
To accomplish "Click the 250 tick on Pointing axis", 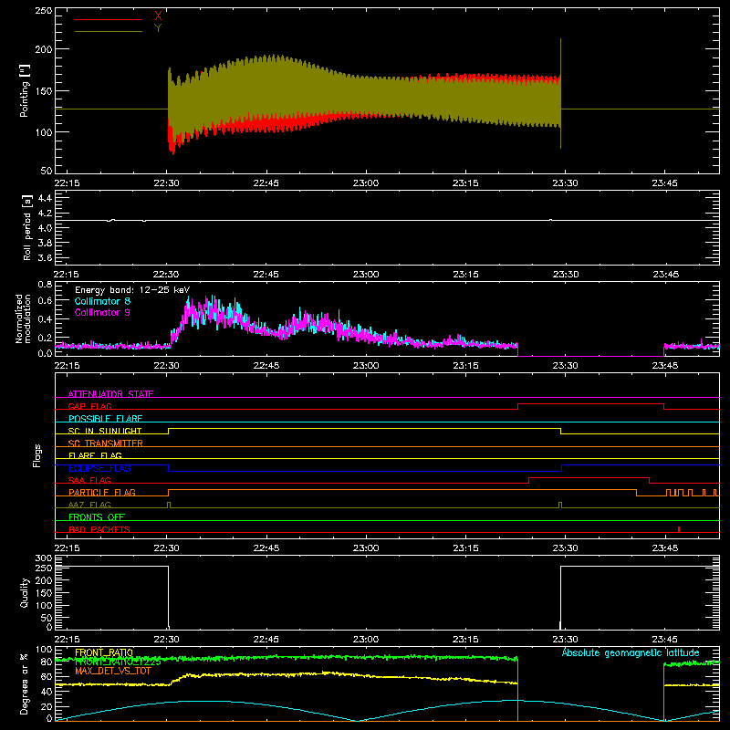I will tap(44, 10).
